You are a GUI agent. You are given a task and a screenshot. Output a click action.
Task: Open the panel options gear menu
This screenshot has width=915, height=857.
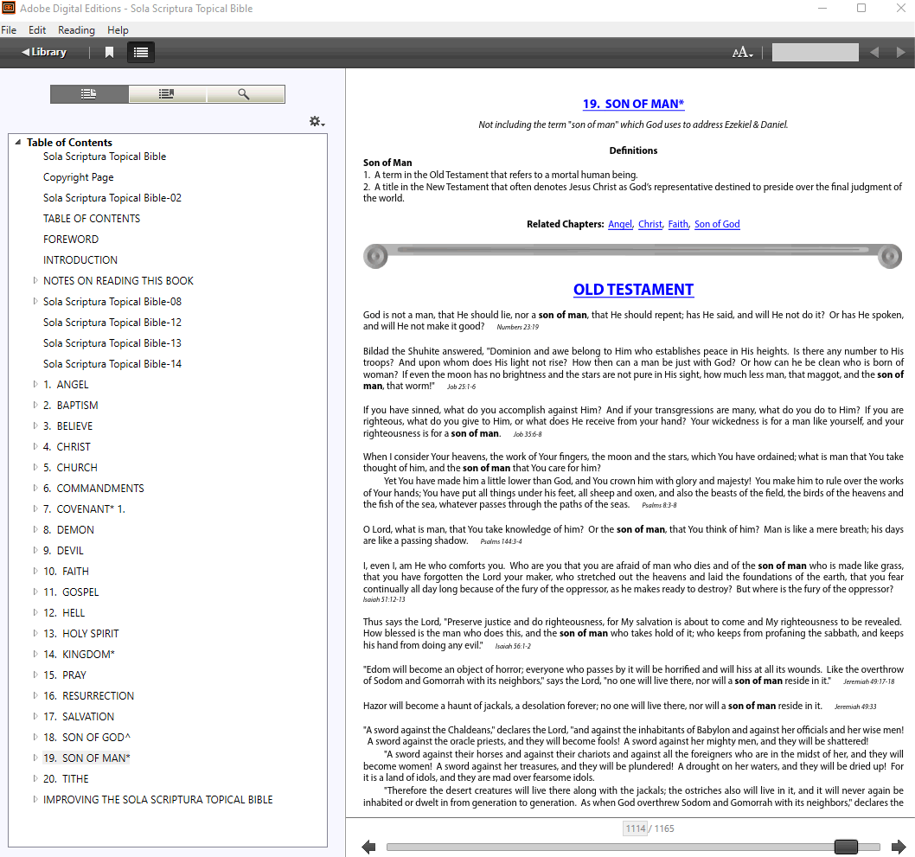coord(317,121)
